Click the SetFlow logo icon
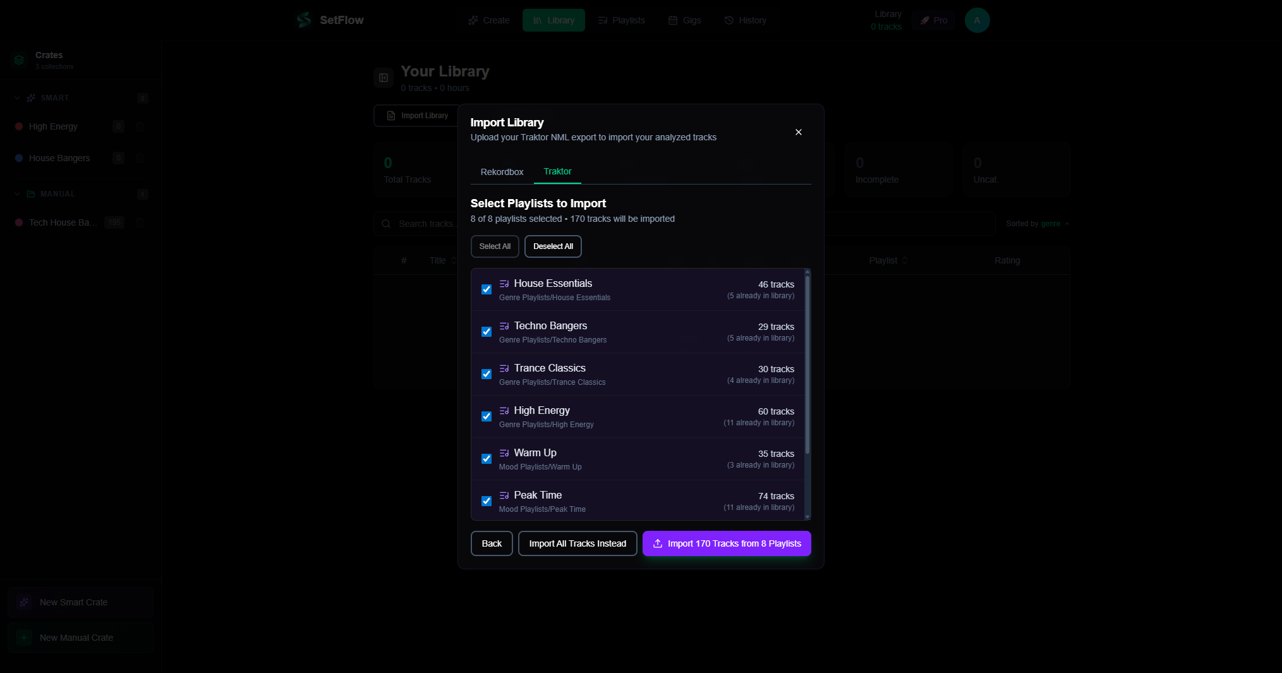Image resolution: width=1282 pixels, height=673 pixels. [303, 20]
